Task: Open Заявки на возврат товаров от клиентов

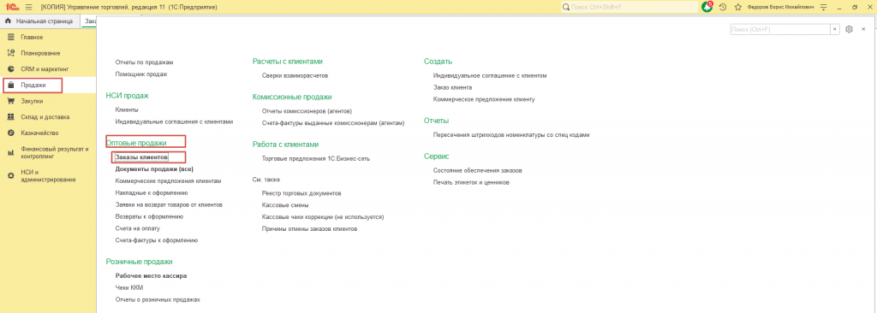Action: 169,204
